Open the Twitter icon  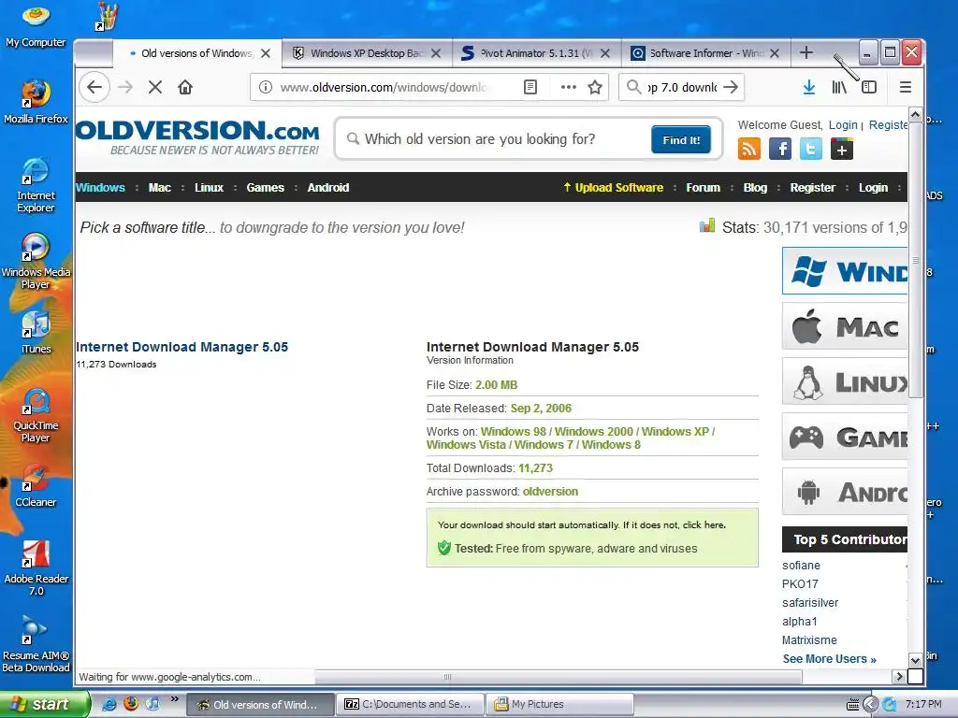click(x=811, y=149)
